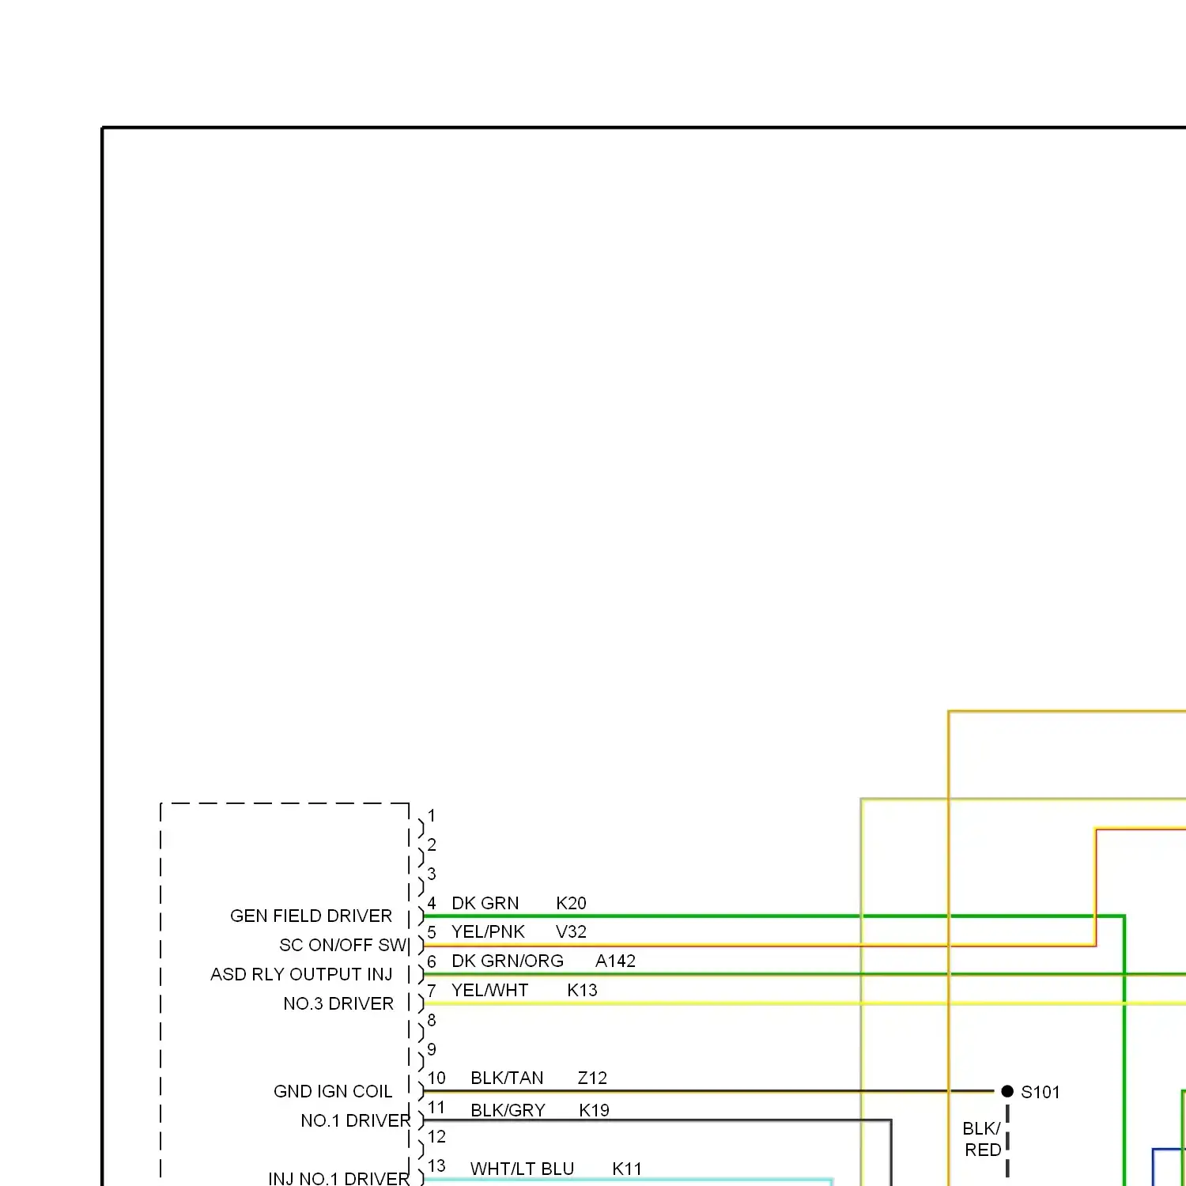Click connector pin number 13
1186x1186 pixels.
click(436, 1165)
